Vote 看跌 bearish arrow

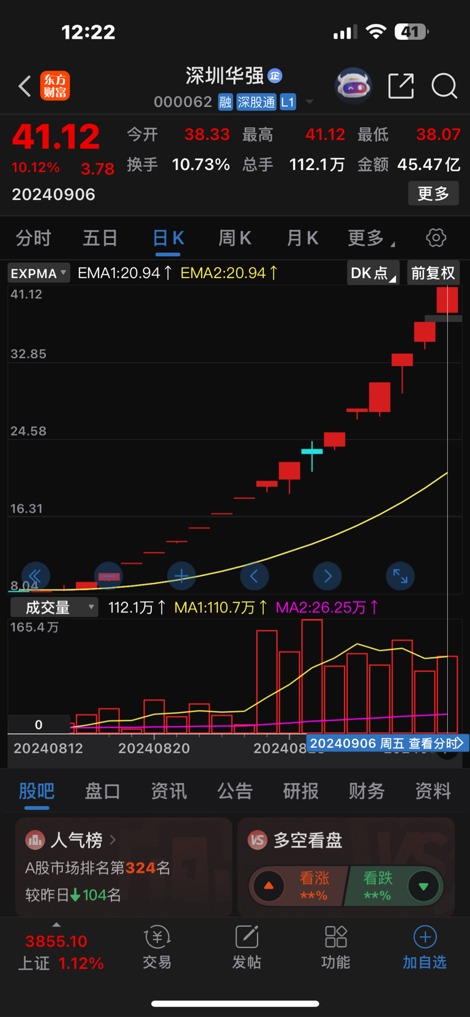coord(423,886)
